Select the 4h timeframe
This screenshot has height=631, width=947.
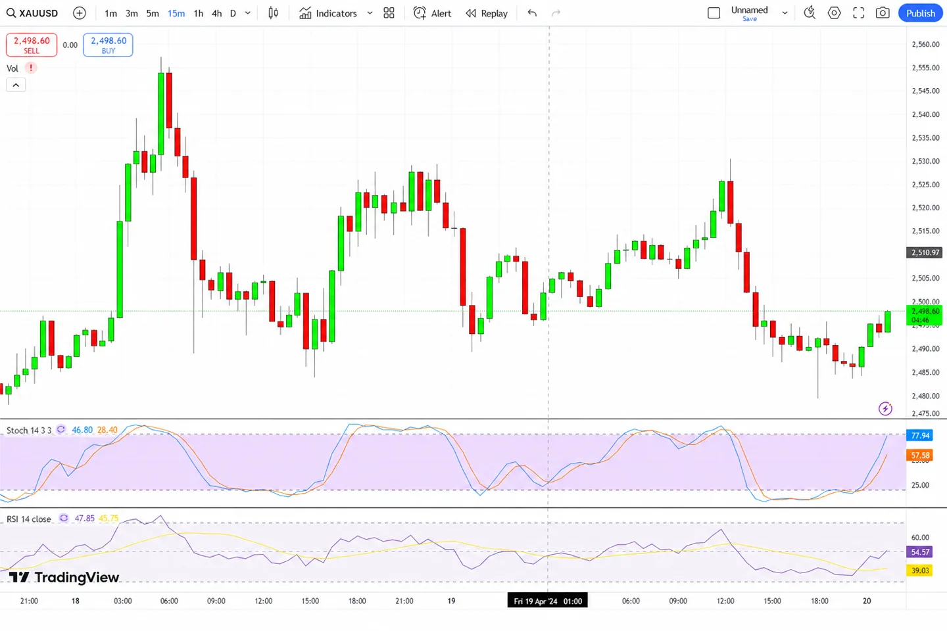coord(216,13)
